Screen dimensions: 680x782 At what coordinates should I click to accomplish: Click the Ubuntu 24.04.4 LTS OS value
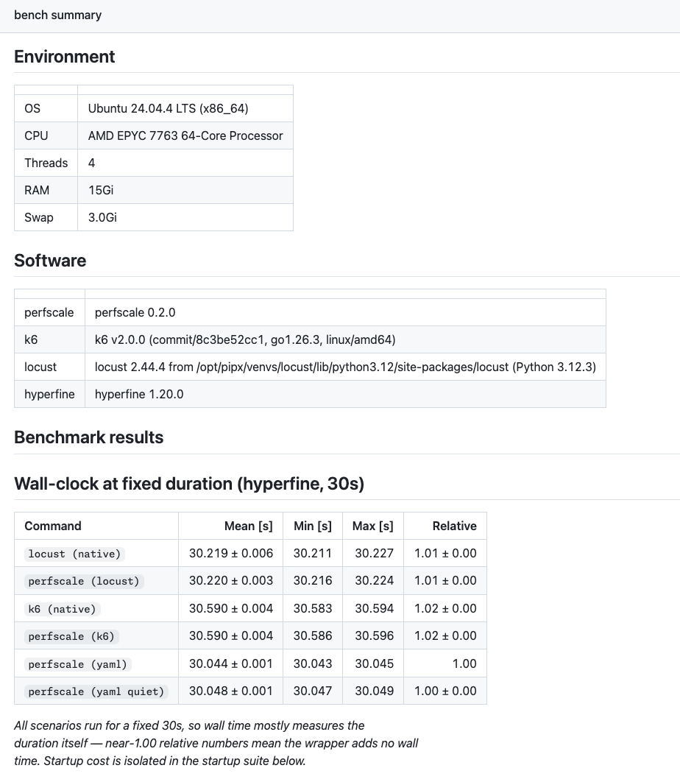tap(168, 109)
